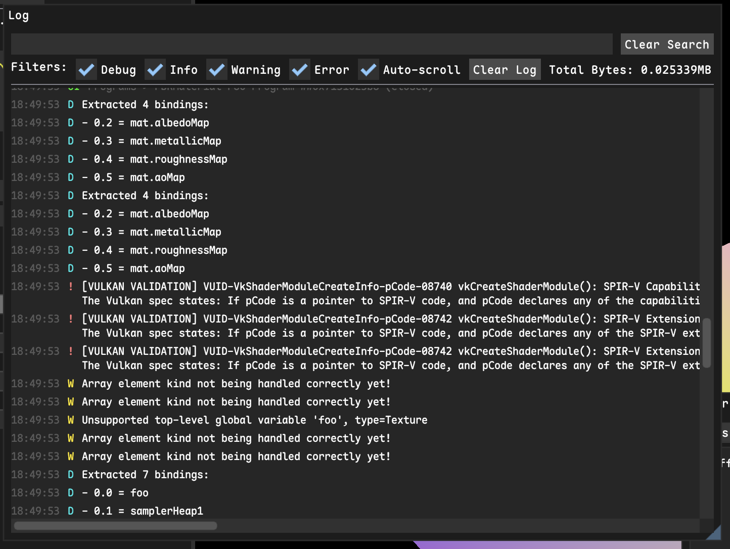Disable the Info filter checkbox
The height and width of the screenshot is (549, 730).
(155, 69)
